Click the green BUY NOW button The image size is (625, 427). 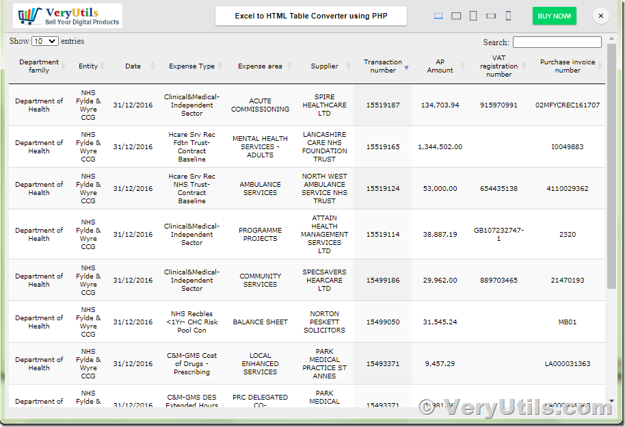554,16
